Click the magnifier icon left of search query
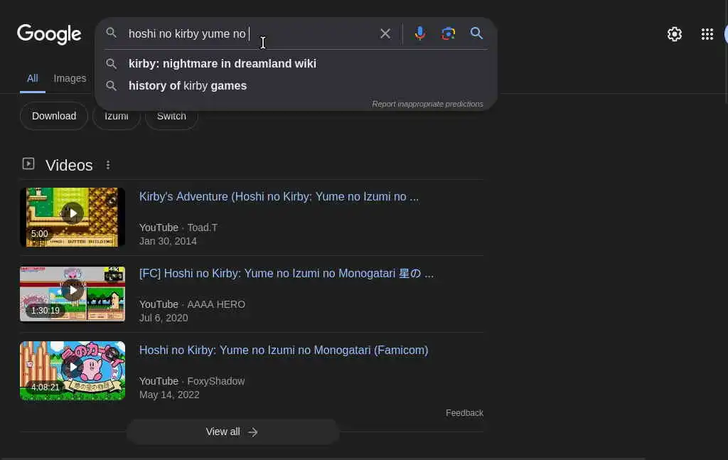Screen dimensions: 728x460 [x=111, y=33]
